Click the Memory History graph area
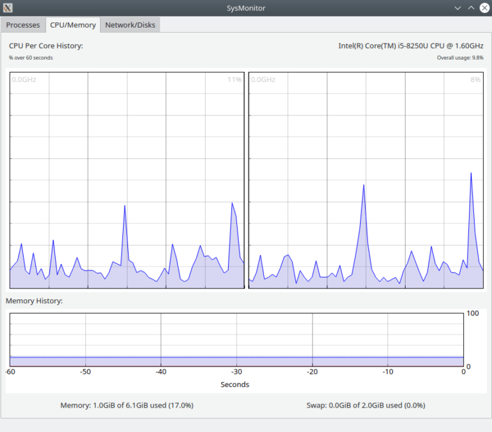The width and height of the screenshot is (492, 432). click(x=236, y=339)
